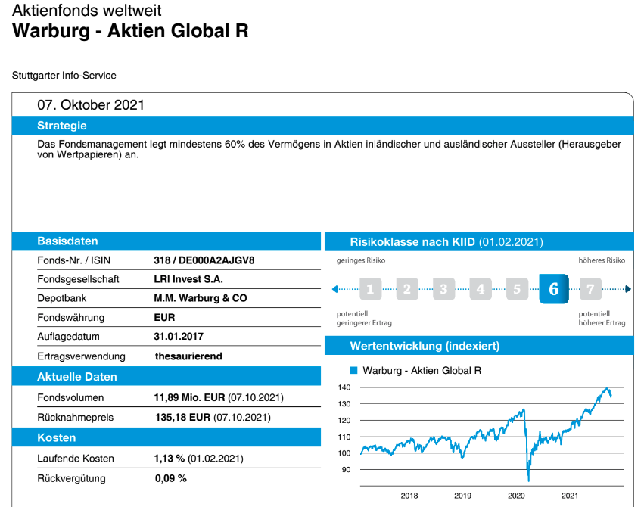Screen dimensions: 644x507
Task: Select risk class box 7
Action: click(590, 289)
